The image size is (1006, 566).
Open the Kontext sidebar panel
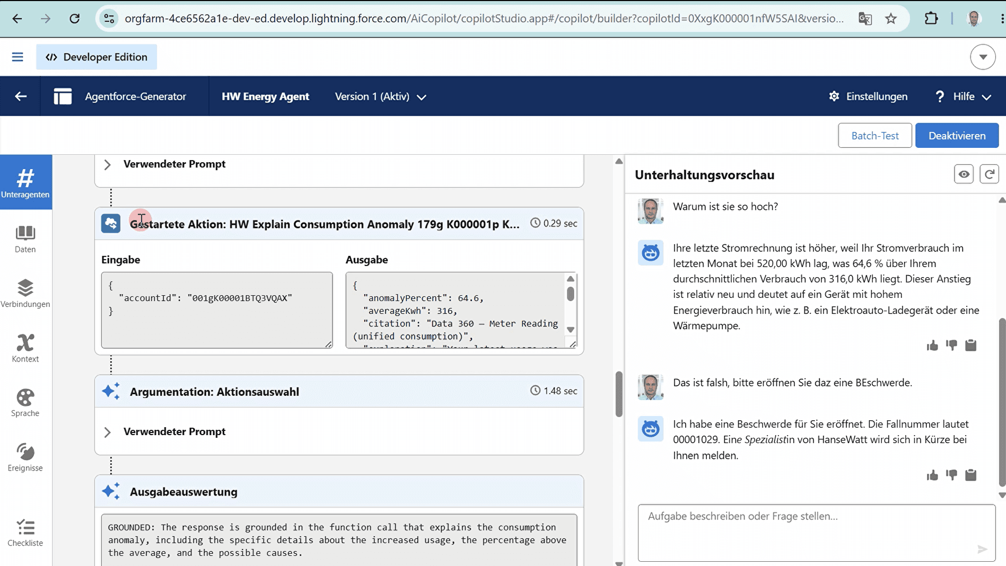click(x=25, y=348)
